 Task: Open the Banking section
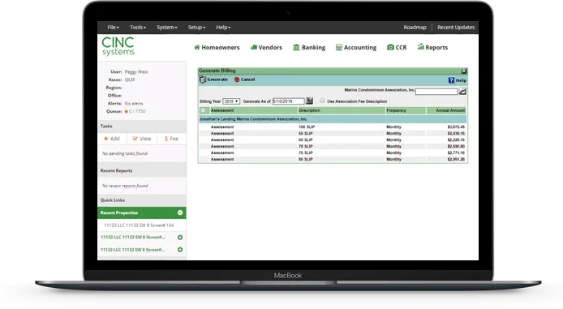point(309,47)
